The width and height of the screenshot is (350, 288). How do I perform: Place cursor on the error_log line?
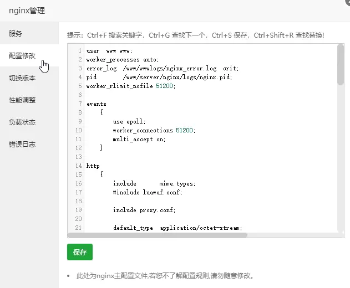point(163,68)
